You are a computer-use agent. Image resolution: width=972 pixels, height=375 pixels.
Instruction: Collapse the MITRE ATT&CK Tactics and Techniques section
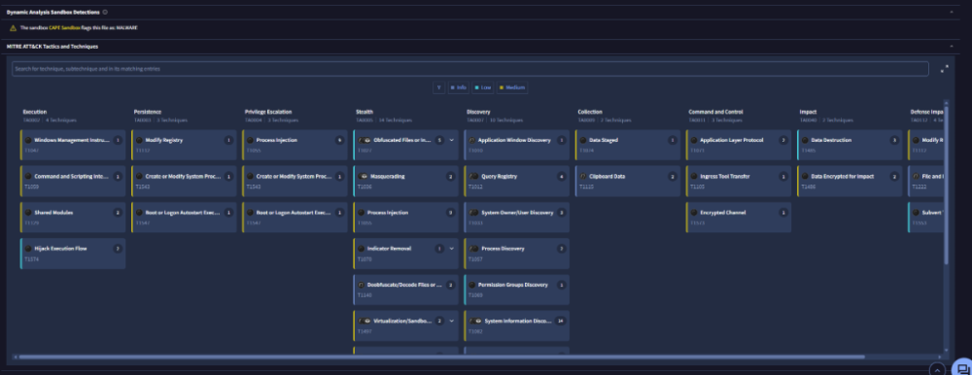pos(952,47)
